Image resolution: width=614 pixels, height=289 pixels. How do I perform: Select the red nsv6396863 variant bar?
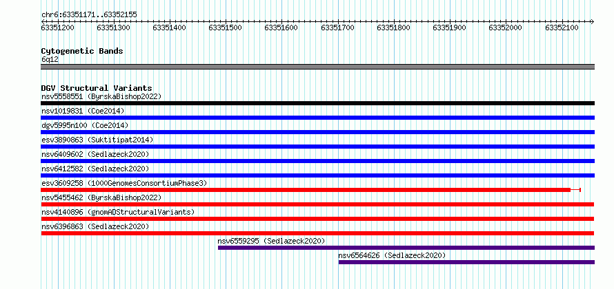pyautogui.click(x=317, y=233)
